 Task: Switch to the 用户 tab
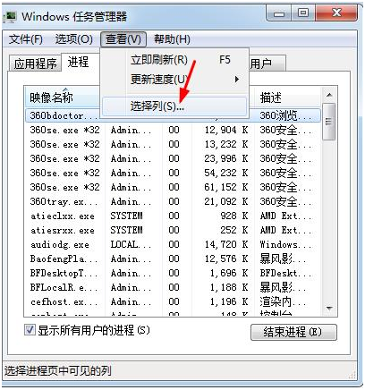click(267, 64)
